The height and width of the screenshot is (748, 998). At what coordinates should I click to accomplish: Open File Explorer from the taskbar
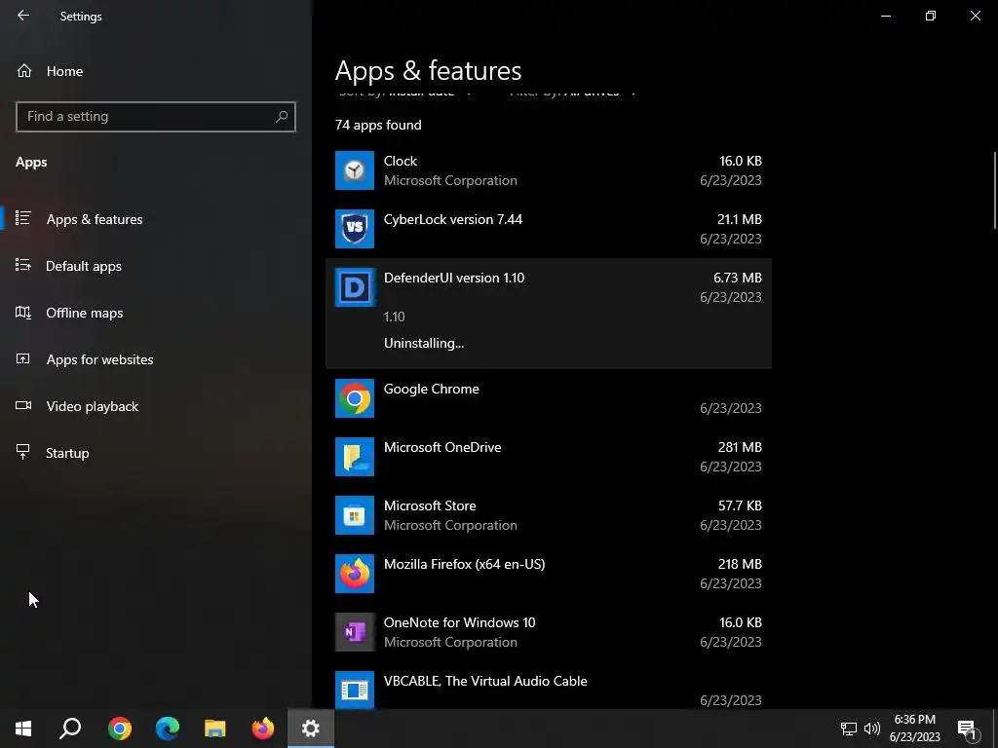(x=215, y=729)
